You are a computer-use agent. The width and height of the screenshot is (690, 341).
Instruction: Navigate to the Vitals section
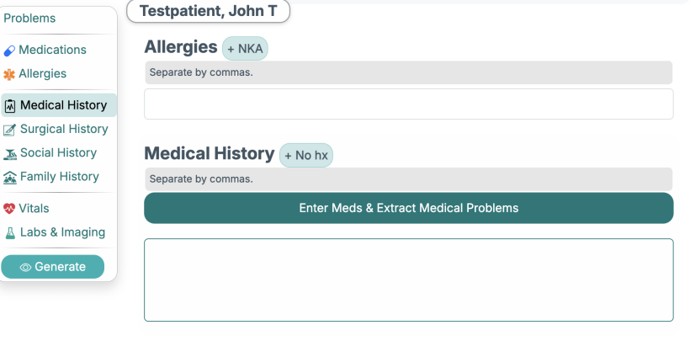tap(34, 208)
